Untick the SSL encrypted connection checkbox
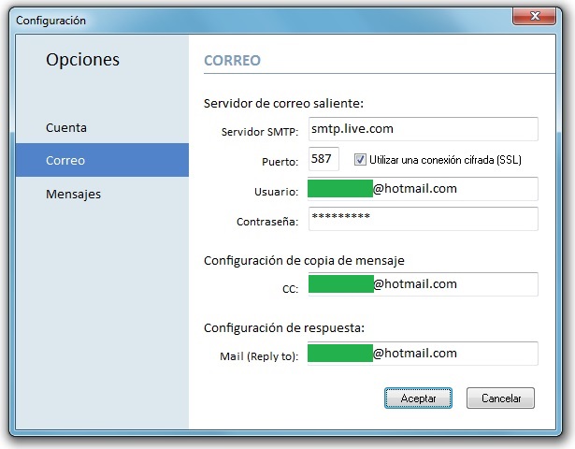The width and height of the screenshot is (575, 449). [360, 160]
